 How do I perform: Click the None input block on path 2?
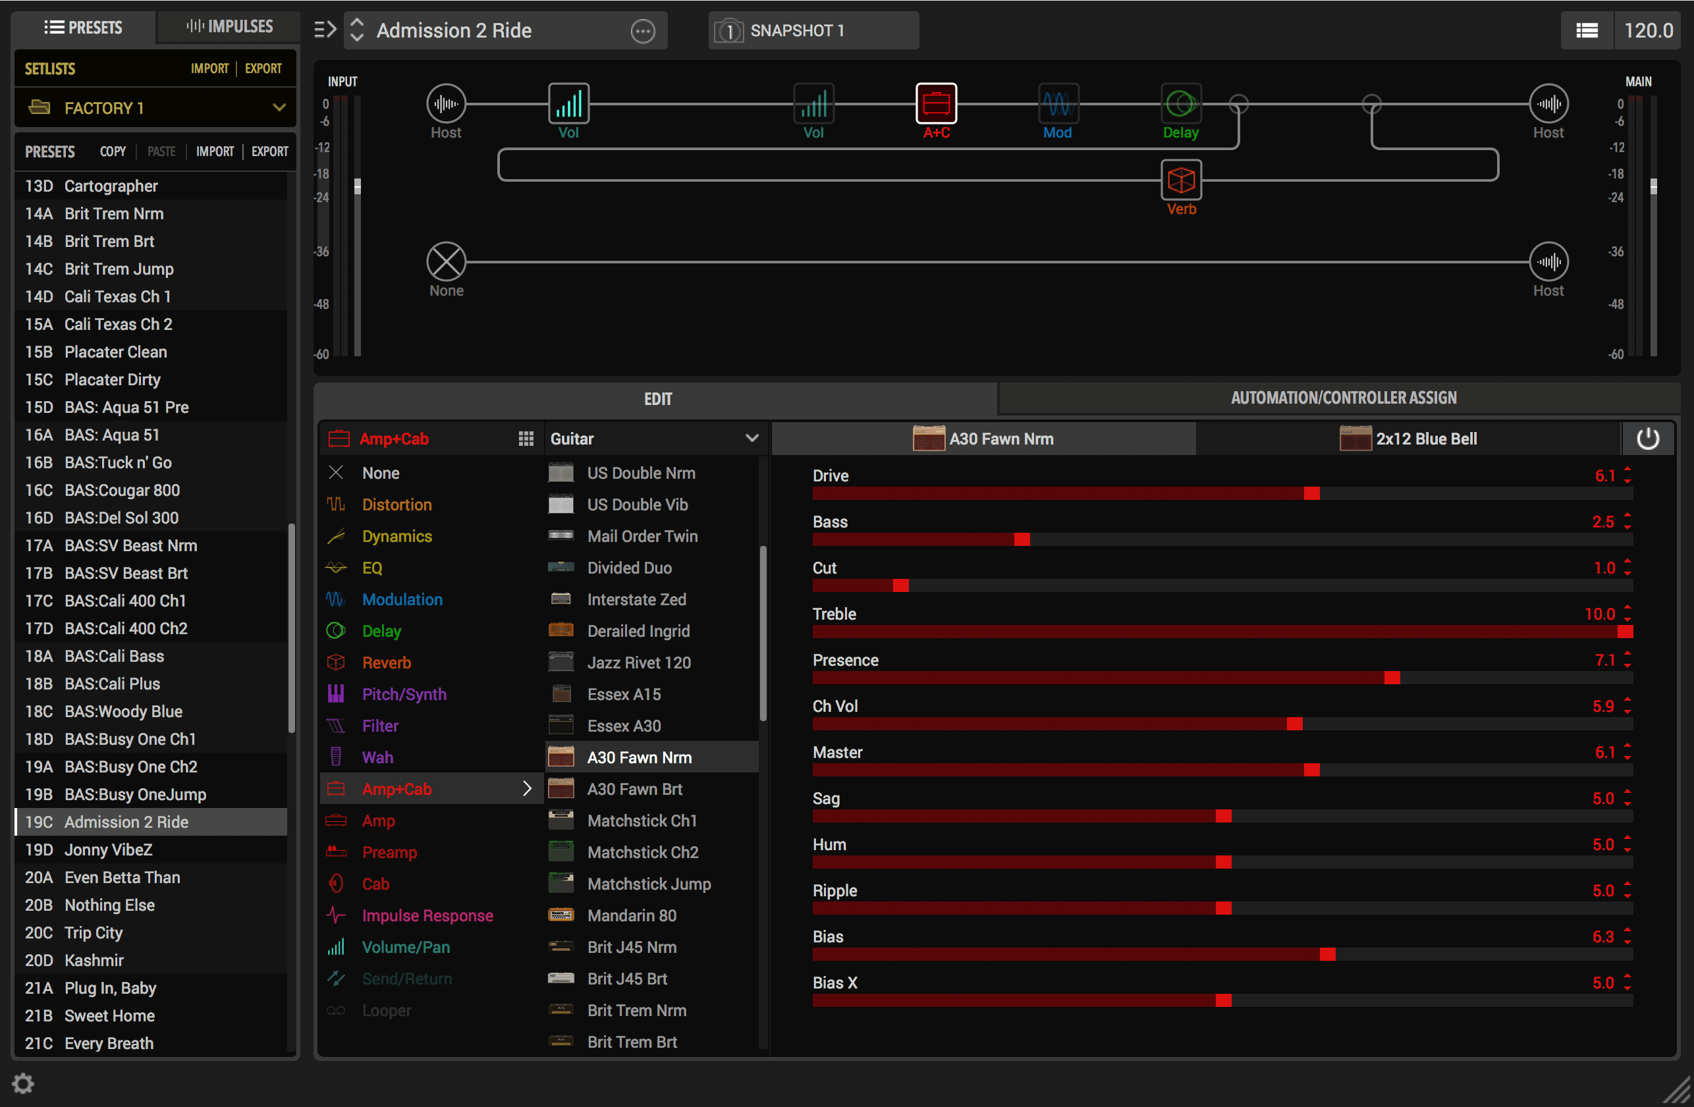click(447, 262)
